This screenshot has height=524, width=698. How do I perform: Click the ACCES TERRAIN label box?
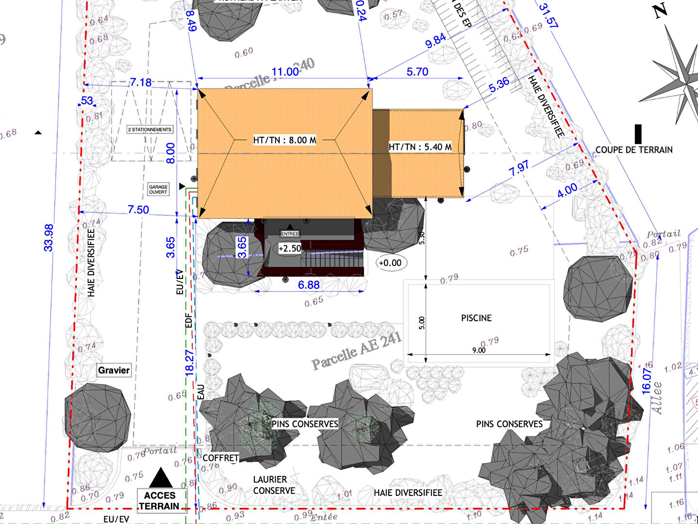coord(159,501)
